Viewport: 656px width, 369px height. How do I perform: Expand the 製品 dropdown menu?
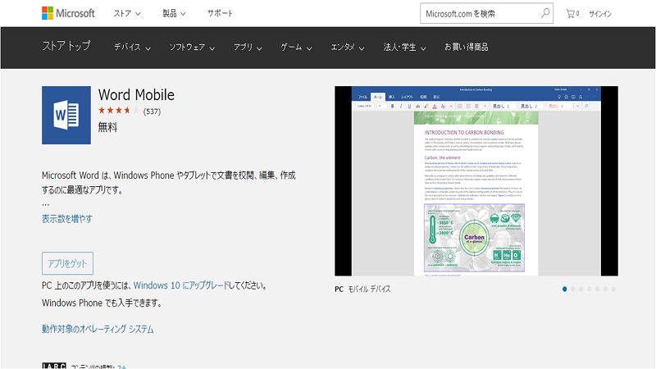tap(174, 13)
